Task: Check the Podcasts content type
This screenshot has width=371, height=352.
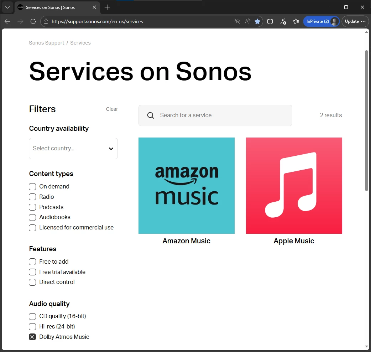Action: point(32,207)
